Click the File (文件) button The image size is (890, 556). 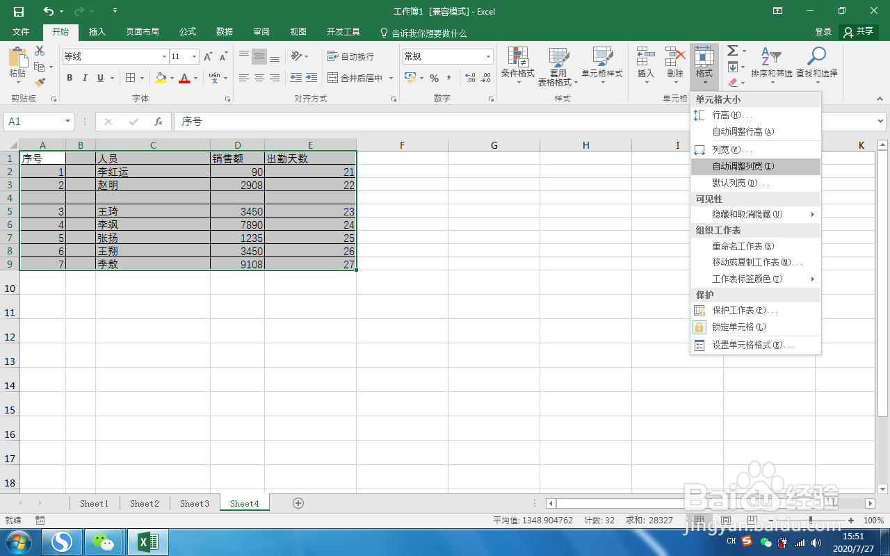(x=21, y=32)
